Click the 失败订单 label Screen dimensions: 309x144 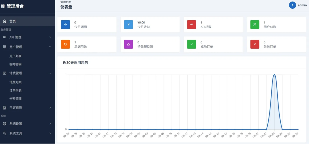[x=270, y=47]
